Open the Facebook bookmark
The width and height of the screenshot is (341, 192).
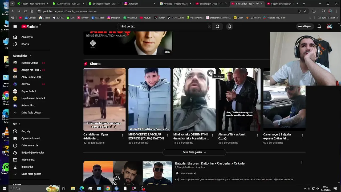tap(98, 18)
